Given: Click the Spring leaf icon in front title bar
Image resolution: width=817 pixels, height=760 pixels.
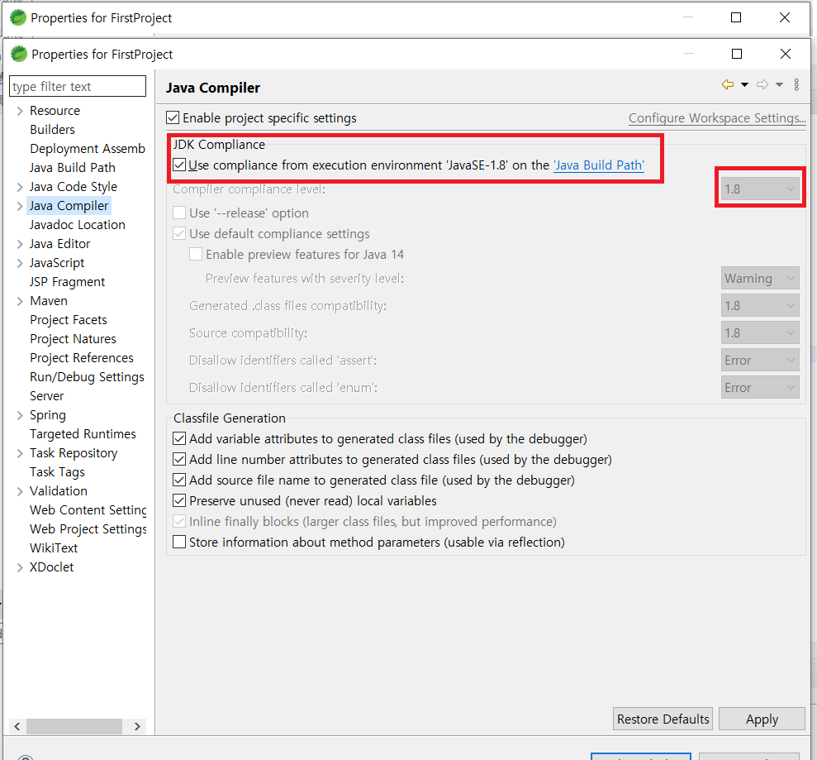Looking at the screenshot, I should 18,54.
